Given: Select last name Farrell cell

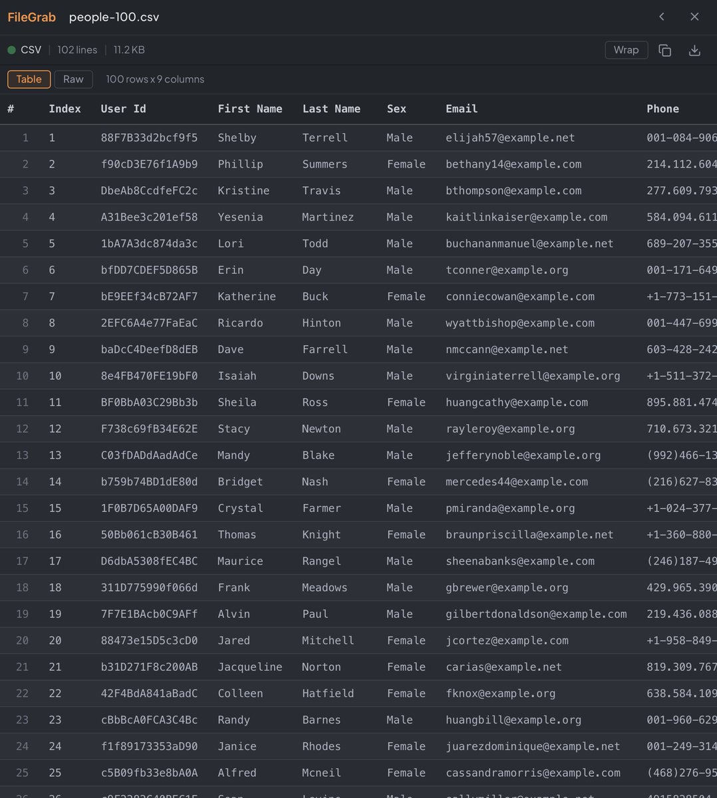Looking at the screenshot, I should tap(325, 350).
